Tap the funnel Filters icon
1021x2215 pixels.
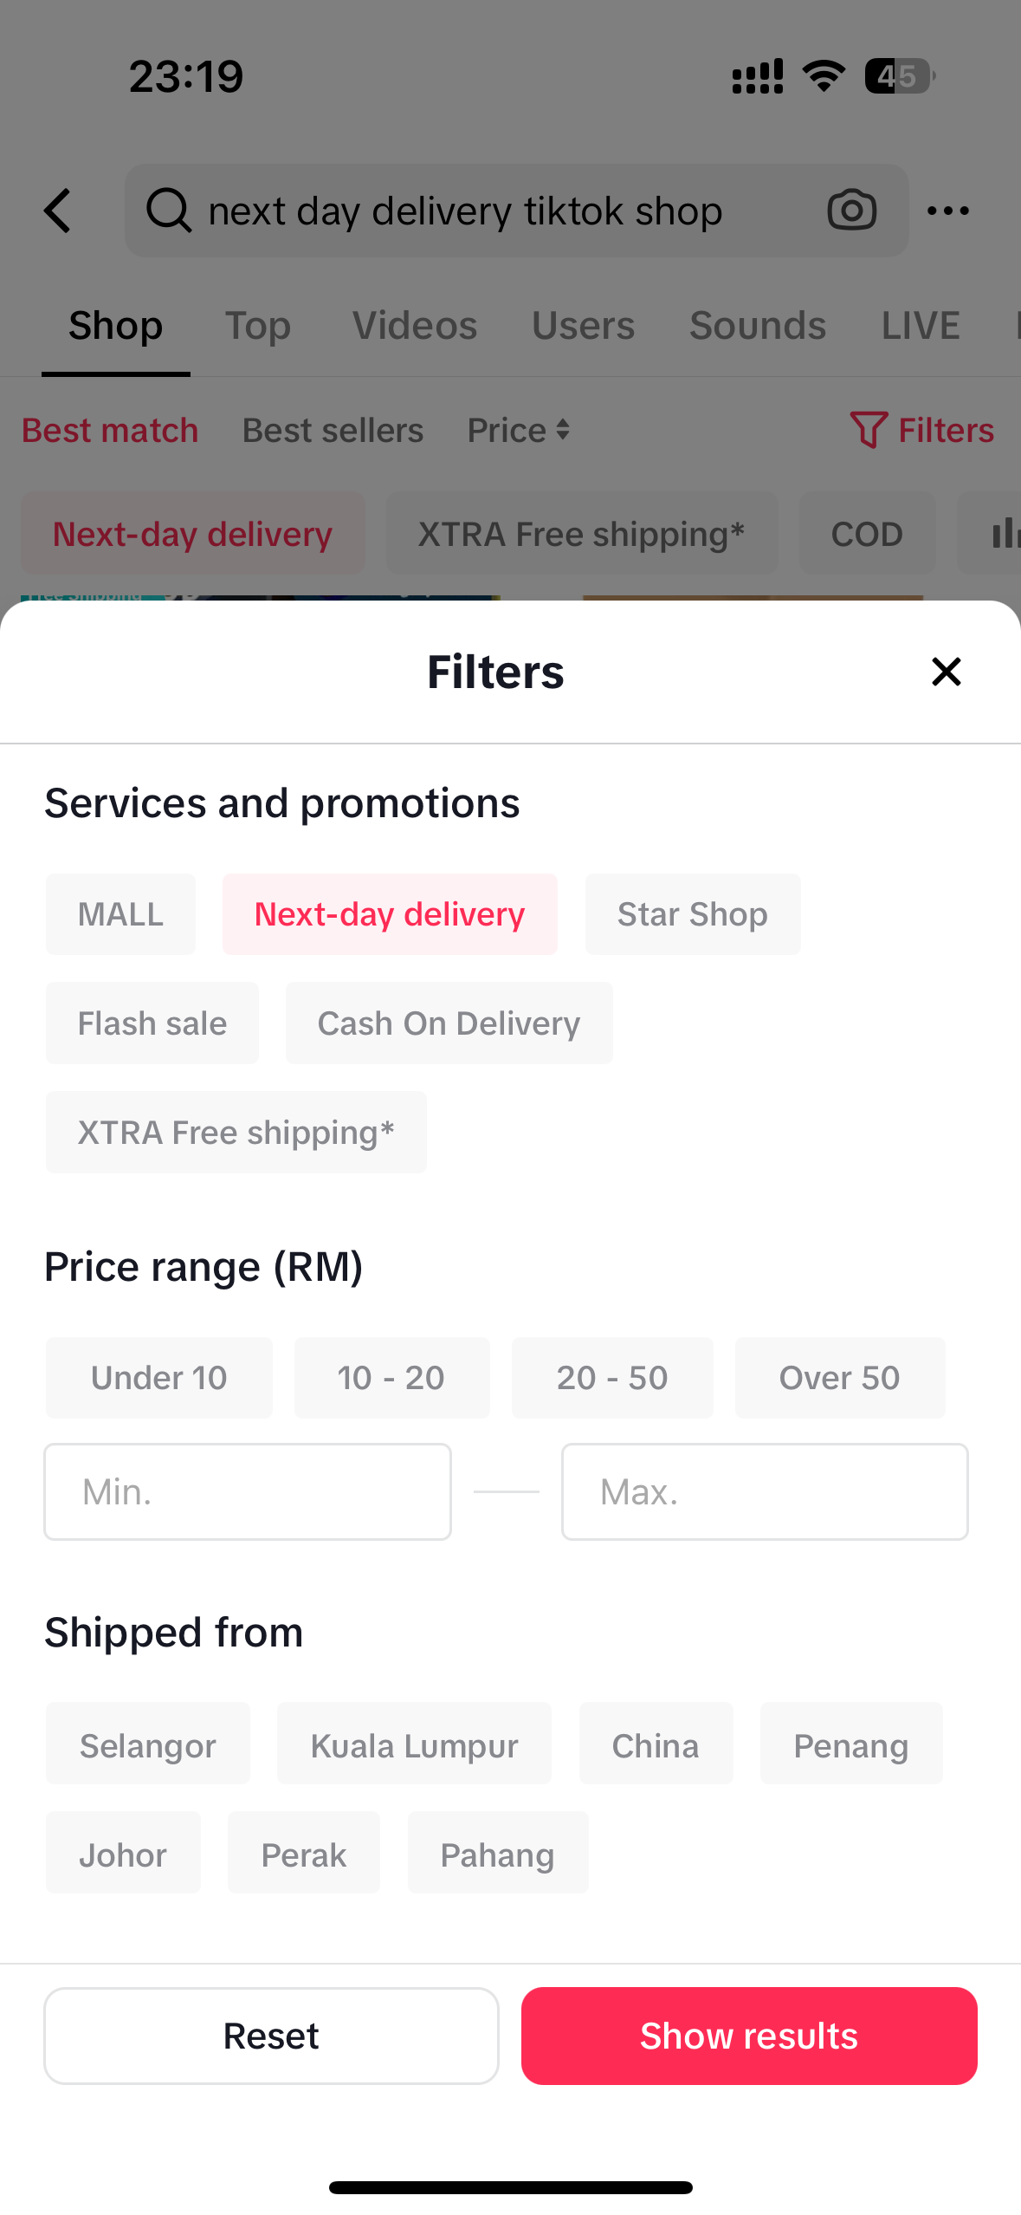[868, 430]
